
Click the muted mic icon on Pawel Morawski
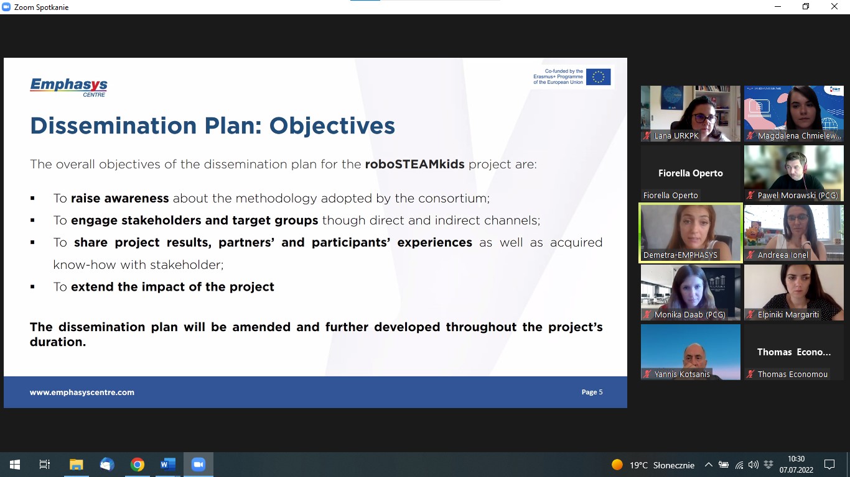(x=750, y=196)
